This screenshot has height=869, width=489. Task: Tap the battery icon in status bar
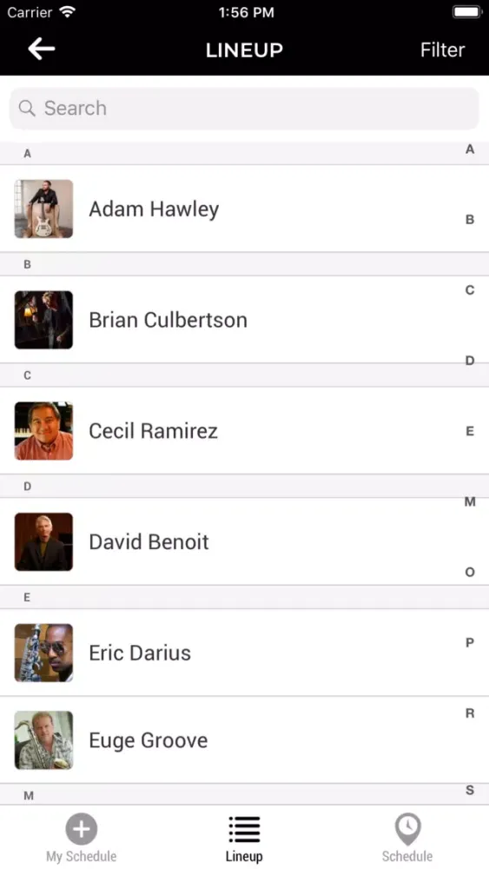coord(466,11)
